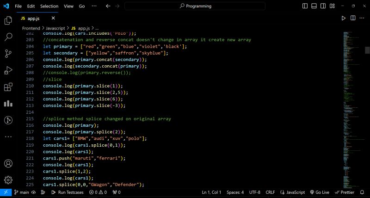Click Run Testcases in status bar

pyautogui.click(x=68, y=192)
